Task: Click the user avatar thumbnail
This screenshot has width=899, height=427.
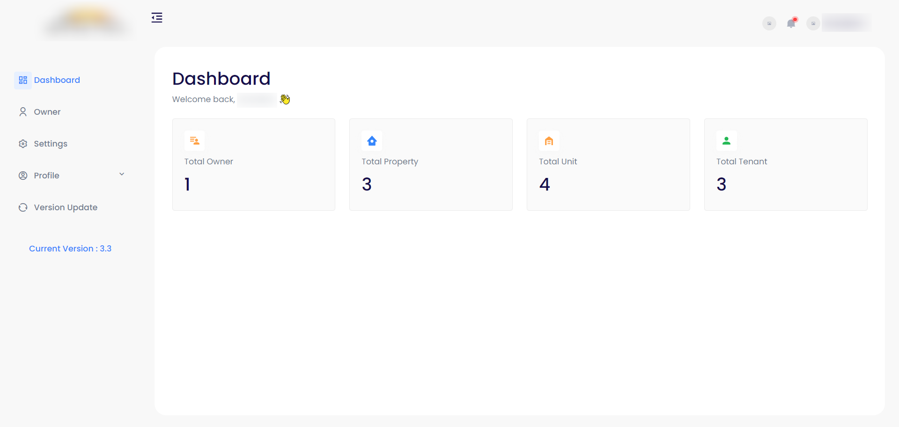Action: (813, 23)
